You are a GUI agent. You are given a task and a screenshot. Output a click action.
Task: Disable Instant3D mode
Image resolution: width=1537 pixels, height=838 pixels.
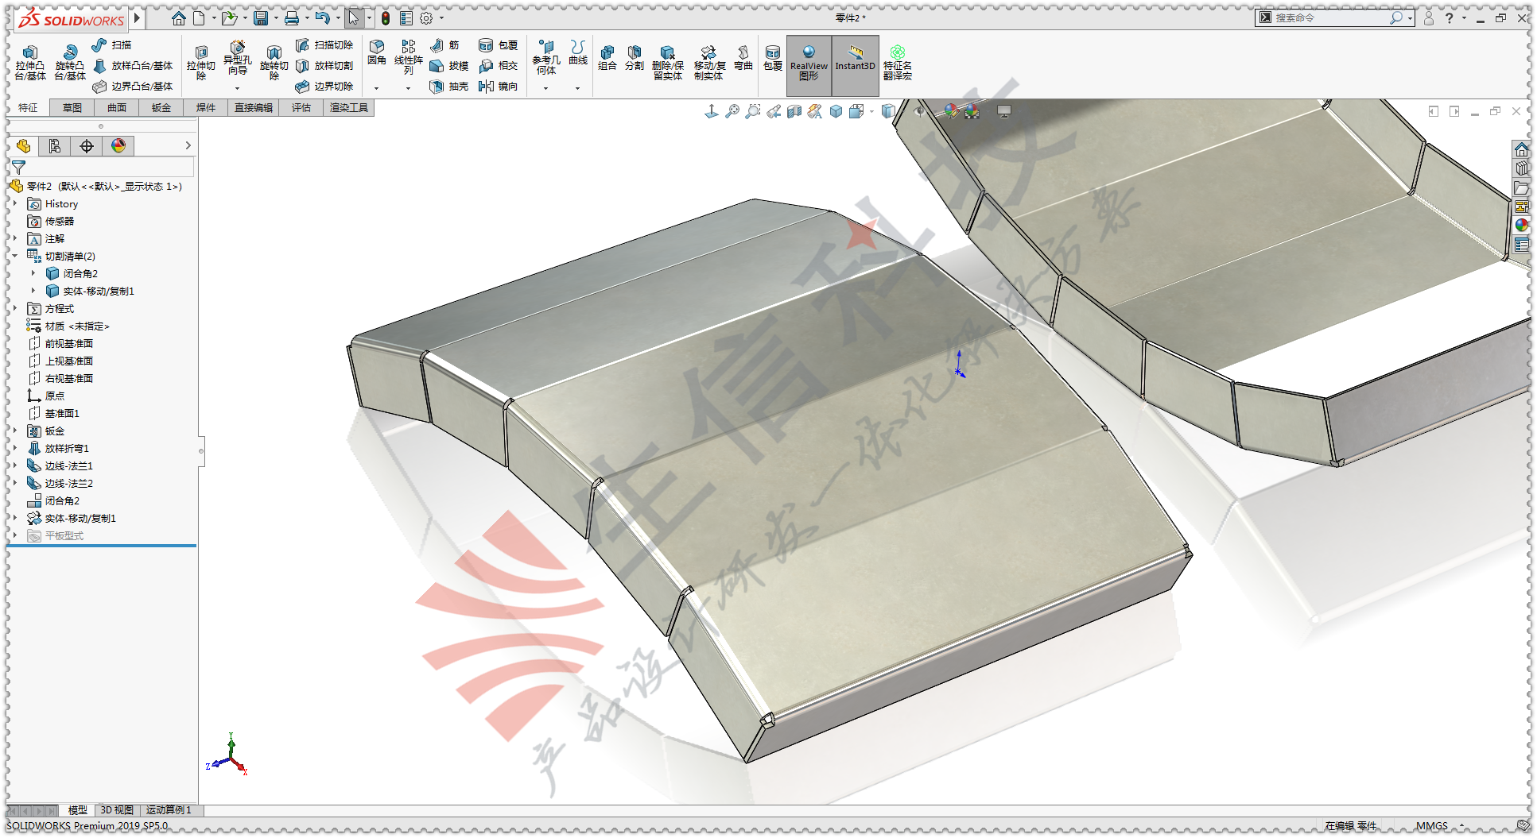(x=855, y=64)
